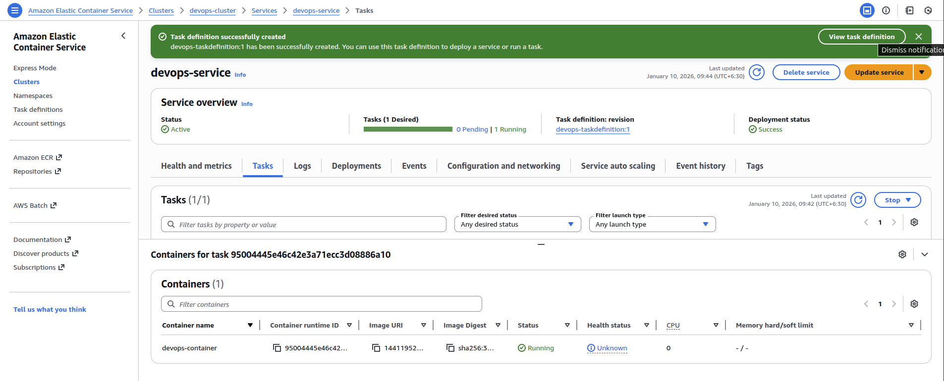
Task: Copy the Image URI value
Action: (376, 348)
